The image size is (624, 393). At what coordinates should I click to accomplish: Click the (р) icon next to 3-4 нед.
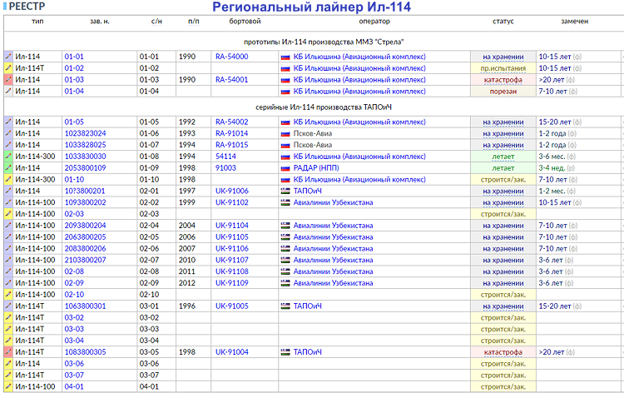(571, 168)
